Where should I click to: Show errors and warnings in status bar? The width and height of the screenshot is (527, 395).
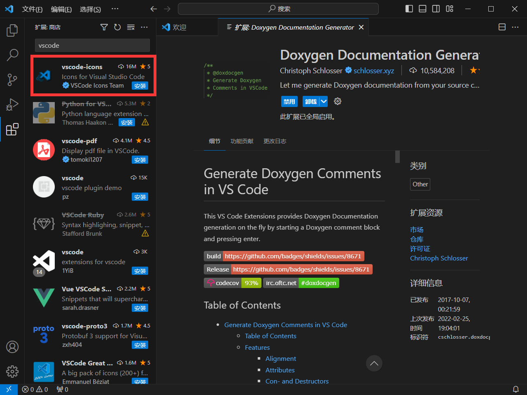(x=35, y=389)
